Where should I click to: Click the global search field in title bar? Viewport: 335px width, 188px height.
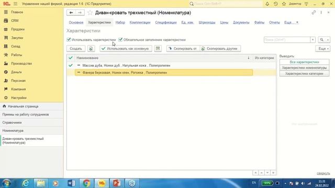coord(226,4)
